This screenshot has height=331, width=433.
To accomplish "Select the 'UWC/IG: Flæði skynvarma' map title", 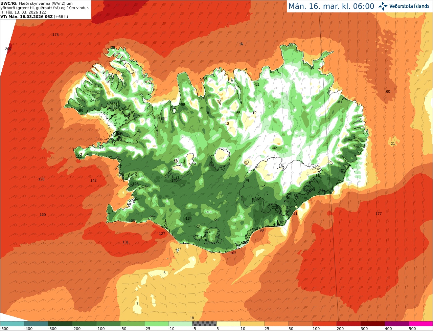I will [37, 3].
